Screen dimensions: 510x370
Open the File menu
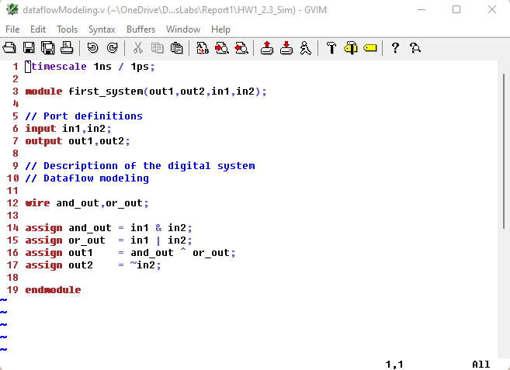[12, 29]
